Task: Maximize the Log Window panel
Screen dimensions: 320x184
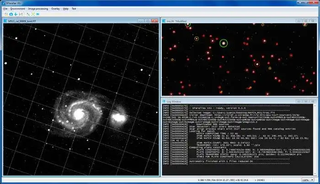Action: [x=306, y=101]
